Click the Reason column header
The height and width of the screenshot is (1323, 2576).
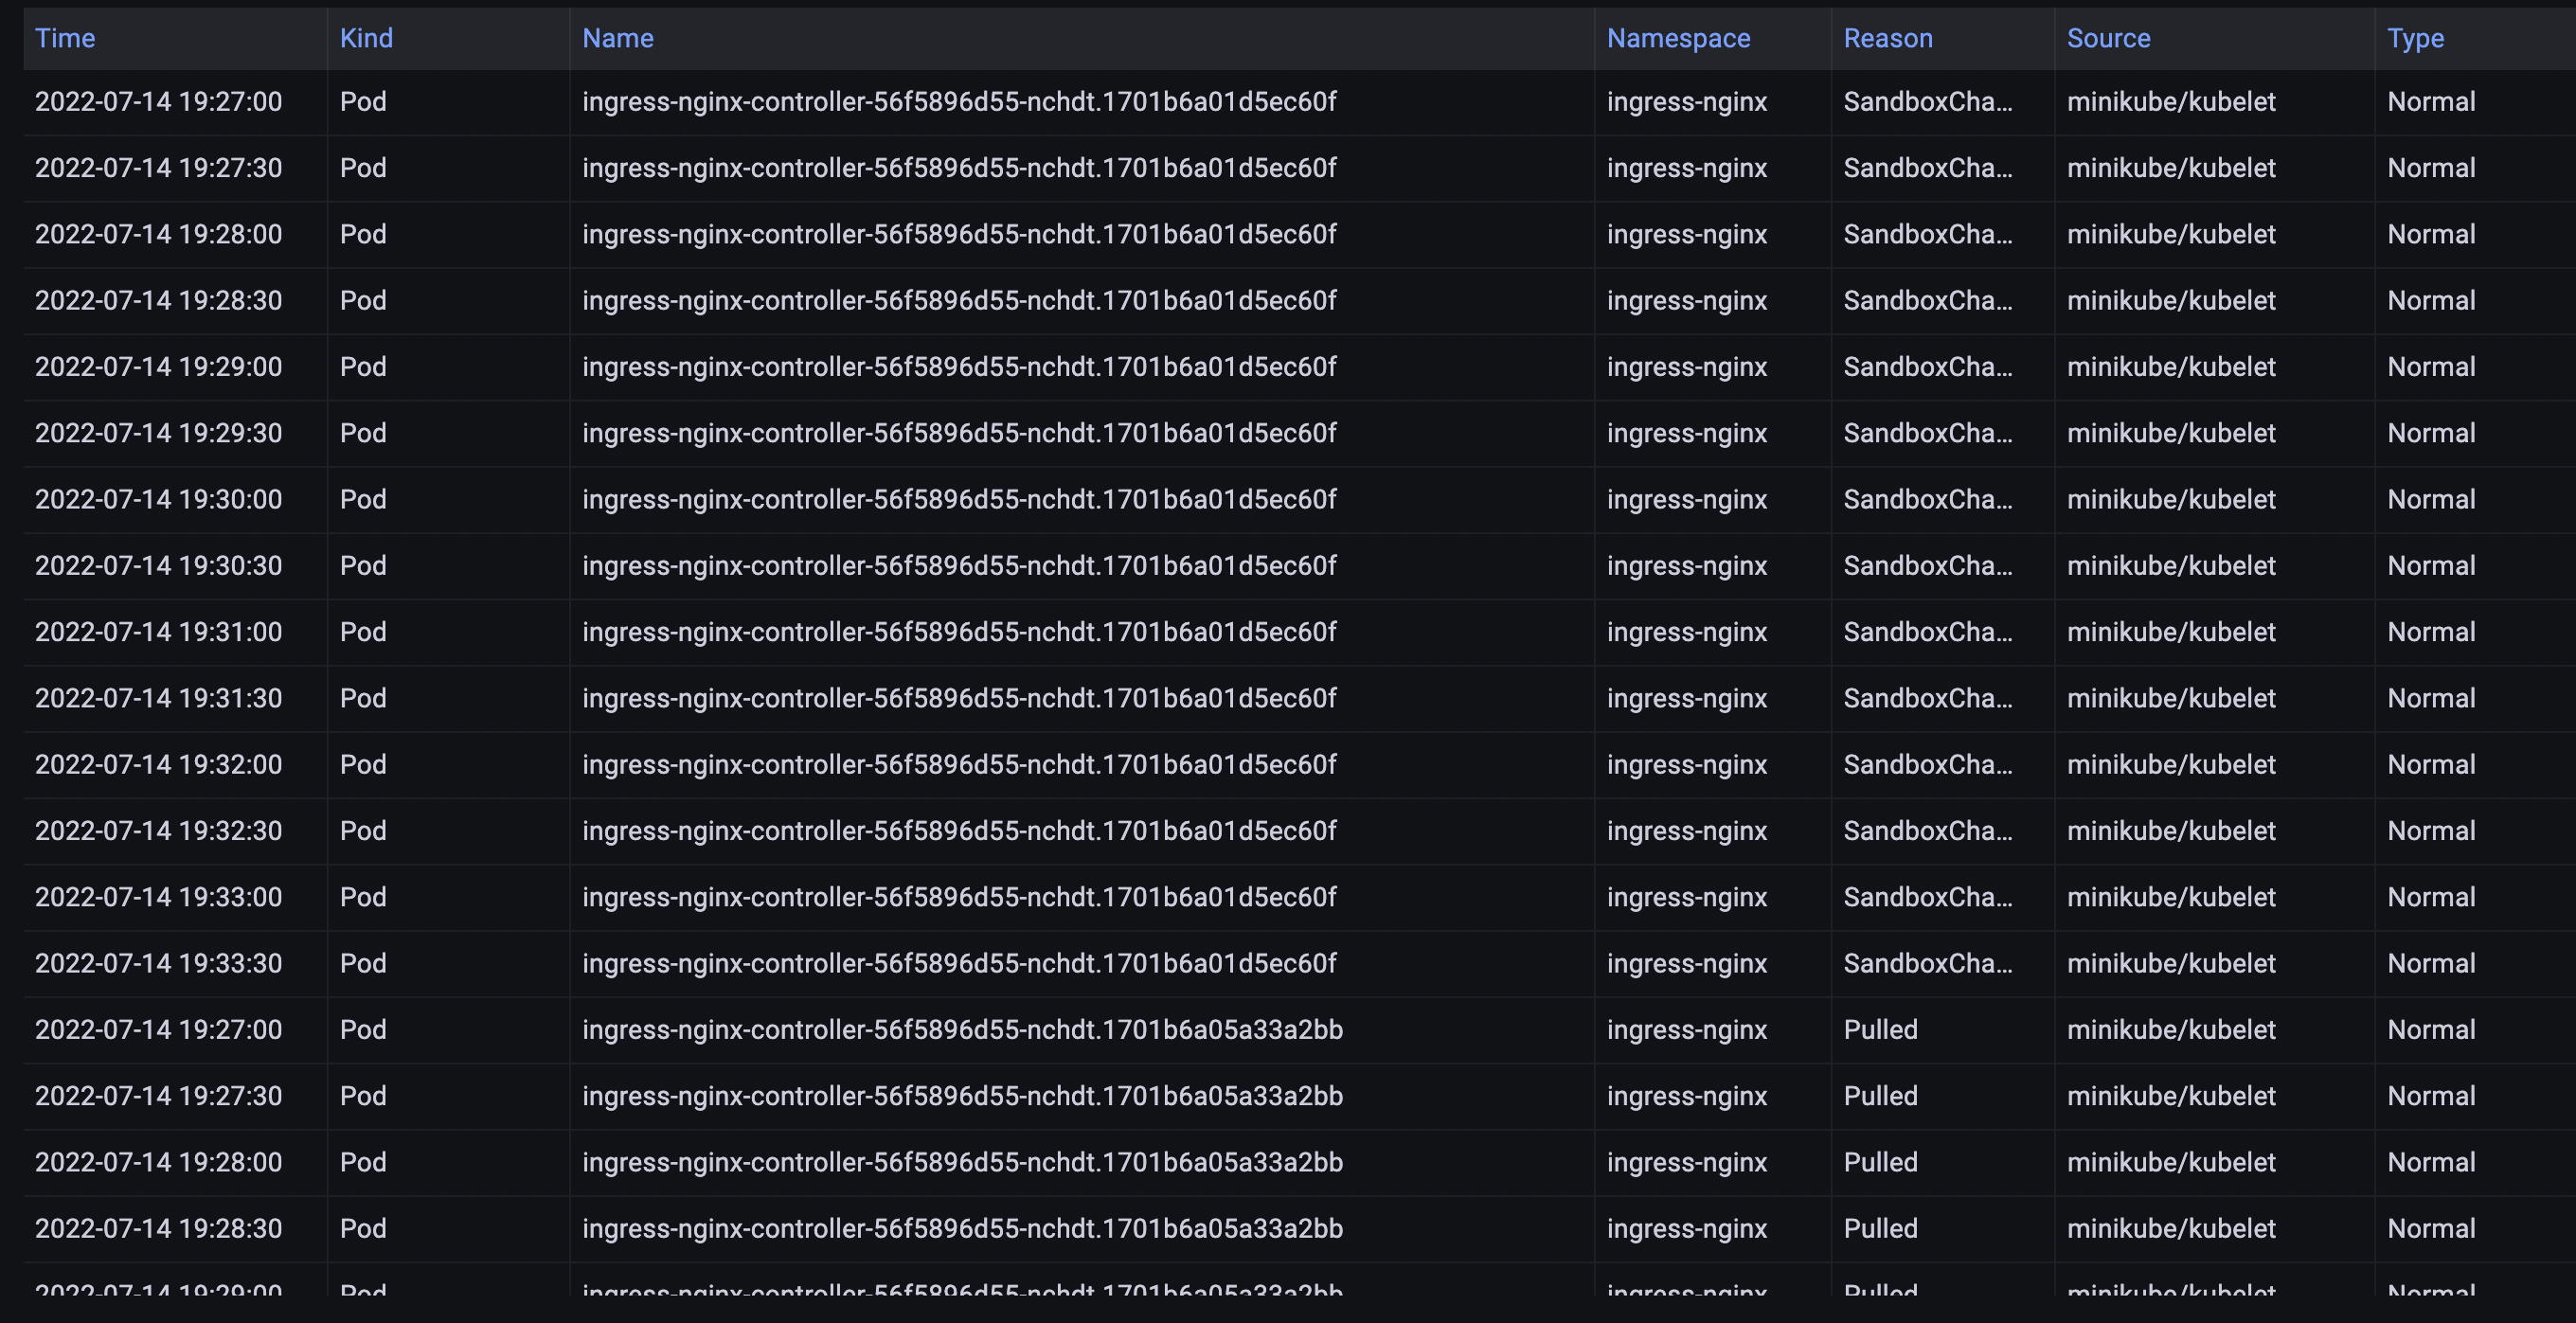1887,38
